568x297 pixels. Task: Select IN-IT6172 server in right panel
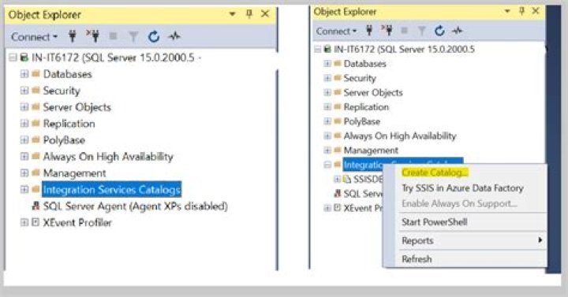point(404,49)
